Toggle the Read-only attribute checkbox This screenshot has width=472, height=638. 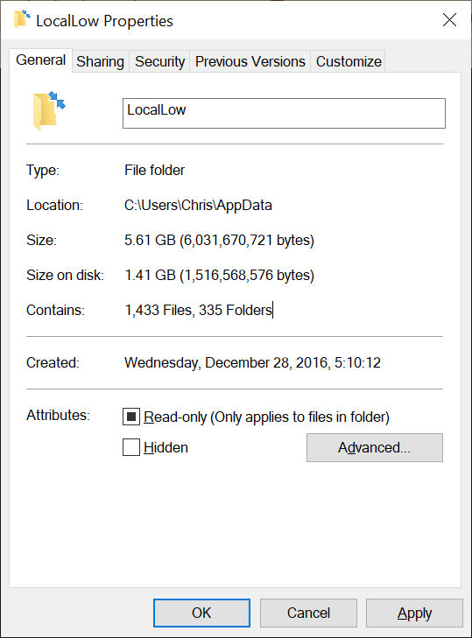click(x=131, y=417)
